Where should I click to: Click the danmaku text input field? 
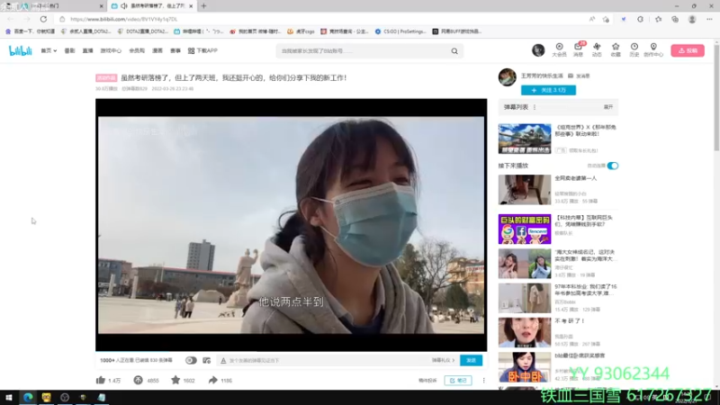328,361
